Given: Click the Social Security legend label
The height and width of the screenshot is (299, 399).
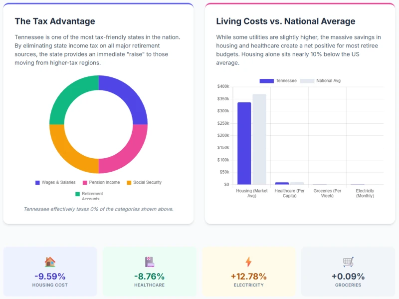Looking at the screenshot, I should pos(147,182).
